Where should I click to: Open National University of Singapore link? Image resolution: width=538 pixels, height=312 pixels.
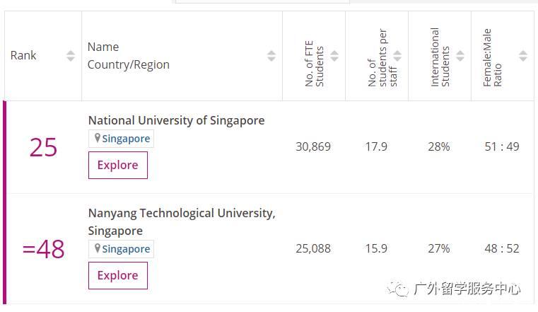[x=176, y=120]
